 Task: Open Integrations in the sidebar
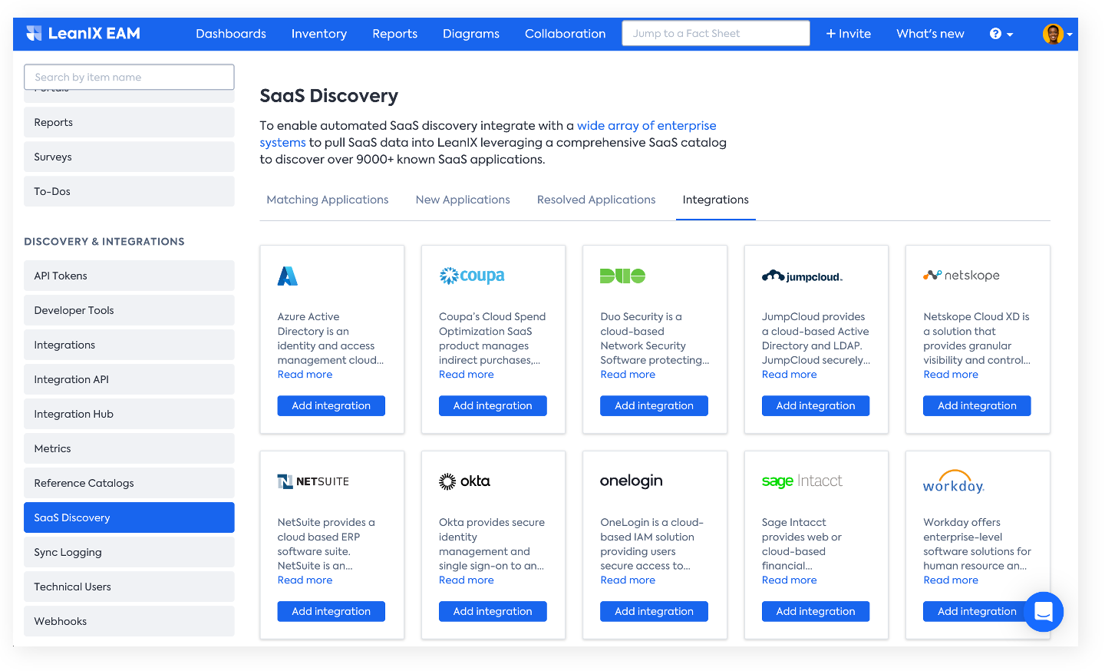coord(129,345)
